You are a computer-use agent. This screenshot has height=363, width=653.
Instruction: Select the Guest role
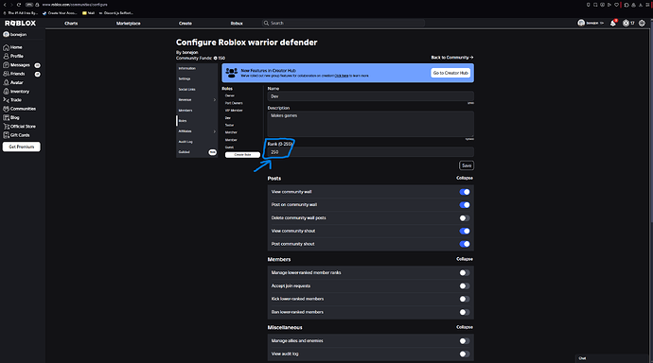click(x=229, y=147)
